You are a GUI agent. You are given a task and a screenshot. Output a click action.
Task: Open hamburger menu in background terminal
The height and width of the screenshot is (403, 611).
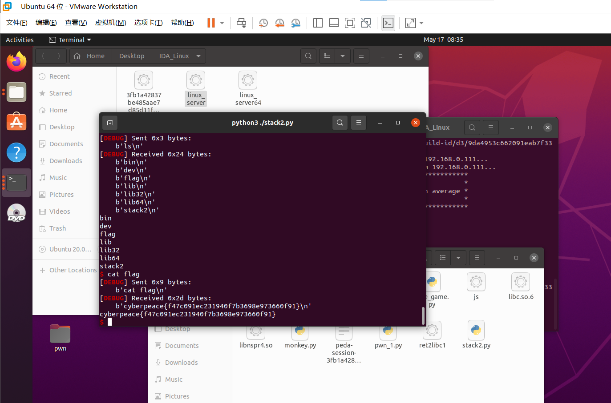point(491,128)
